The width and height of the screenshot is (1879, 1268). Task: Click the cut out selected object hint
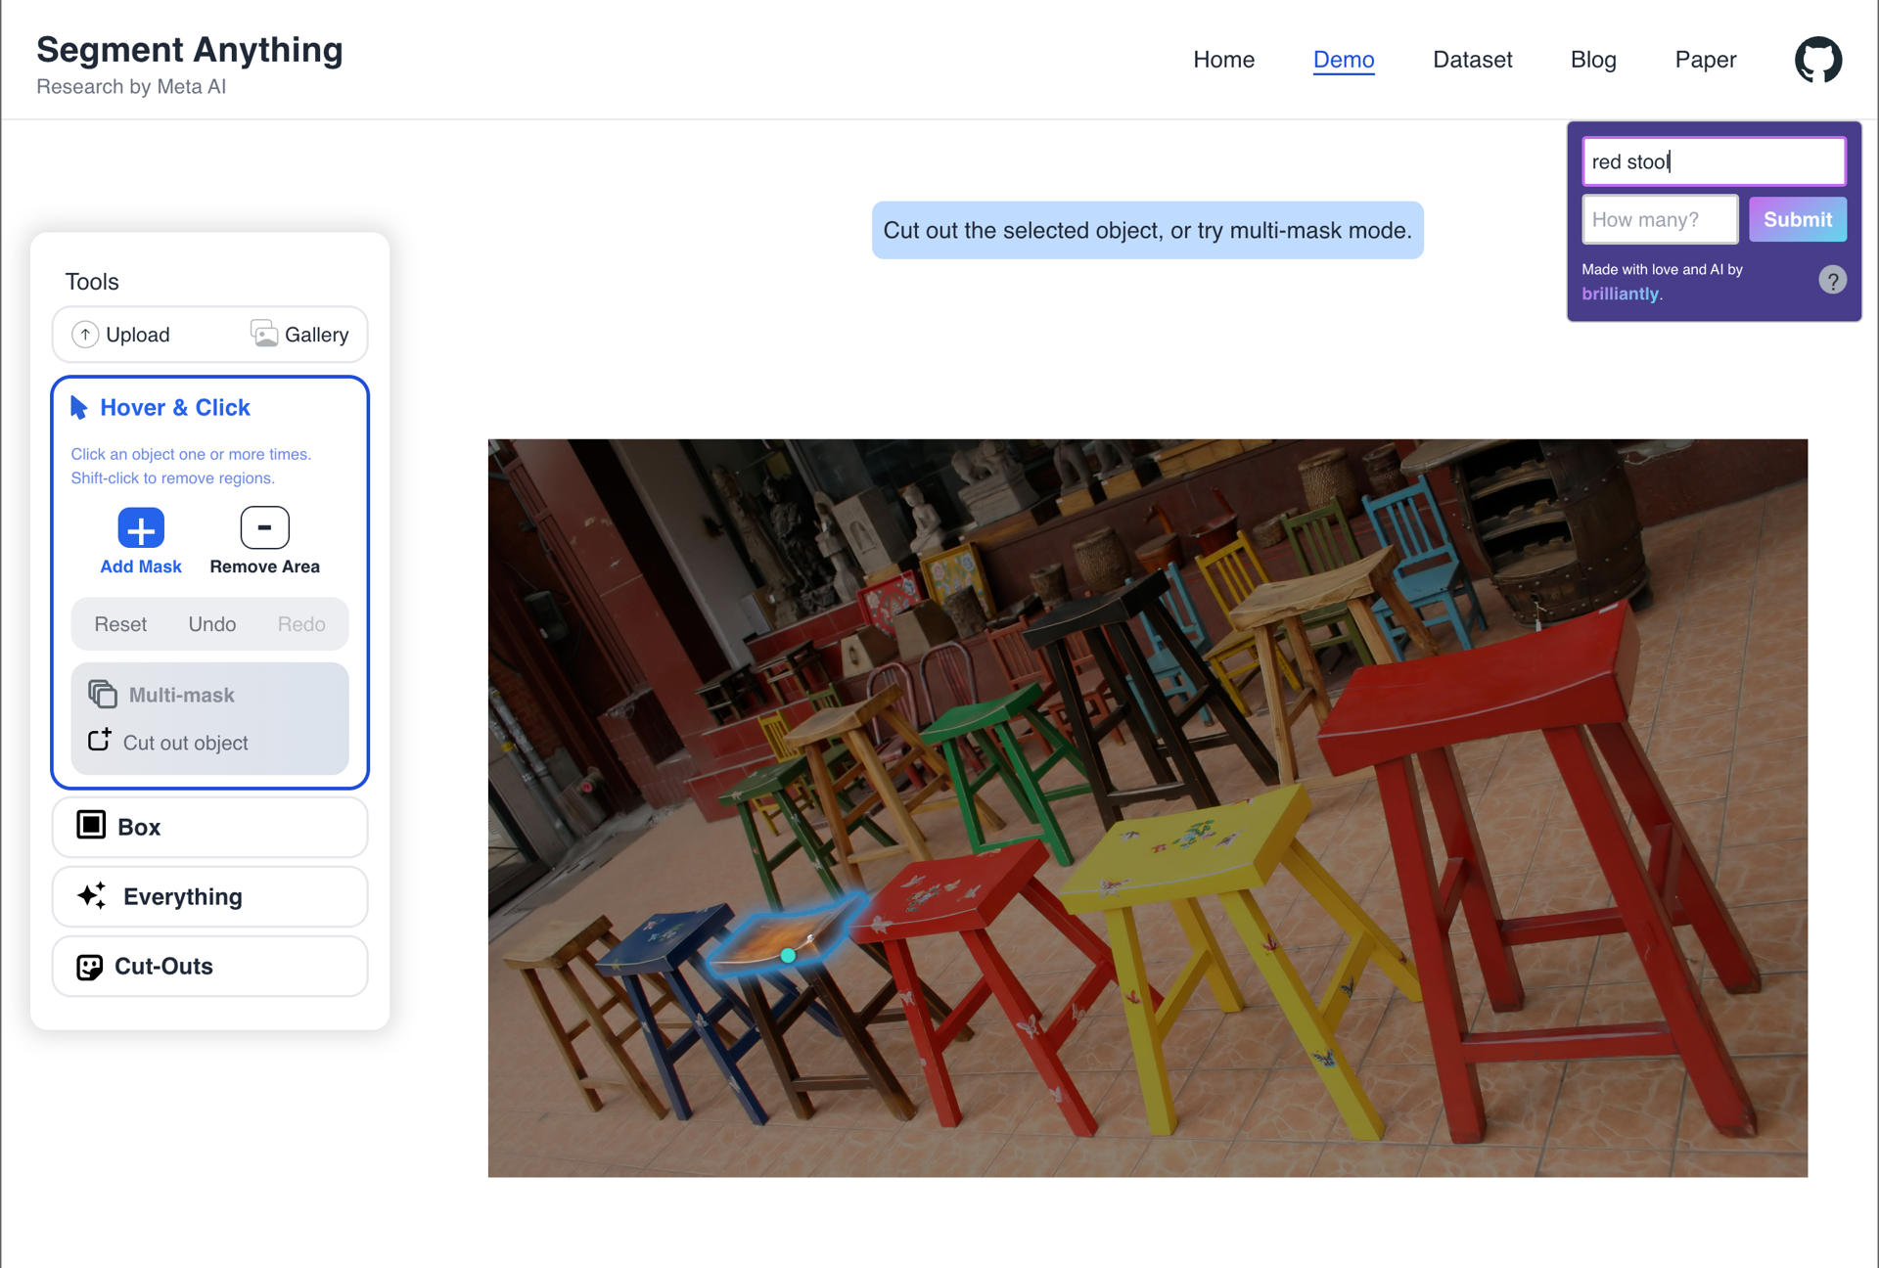(1147, 230)
